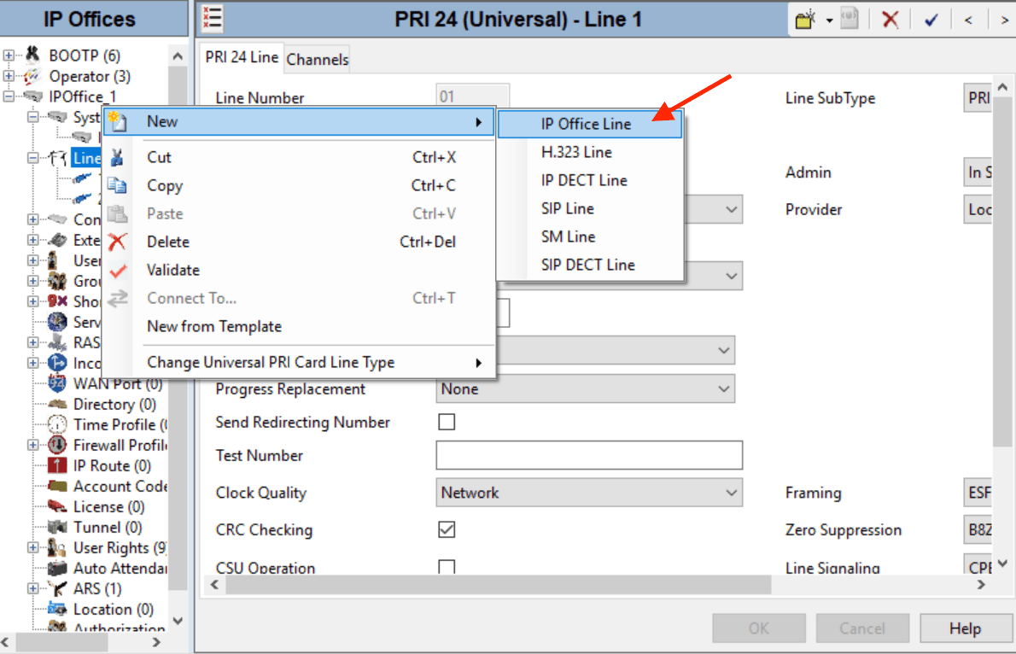
Task: Expand the User Rights tree node
Action: click(33, 547)
